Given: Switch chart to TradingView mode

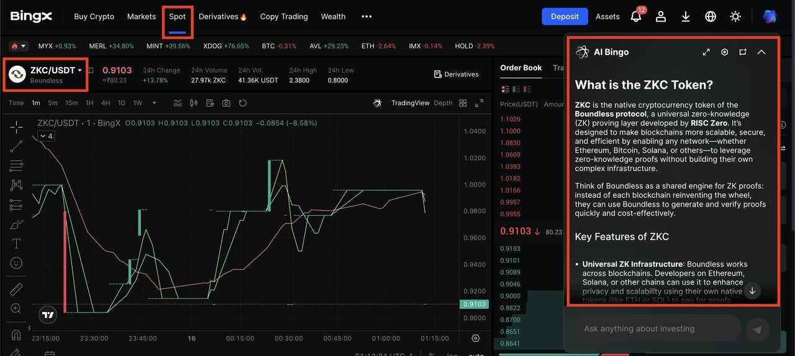Looking at the screenshot, I should [411, 103].
